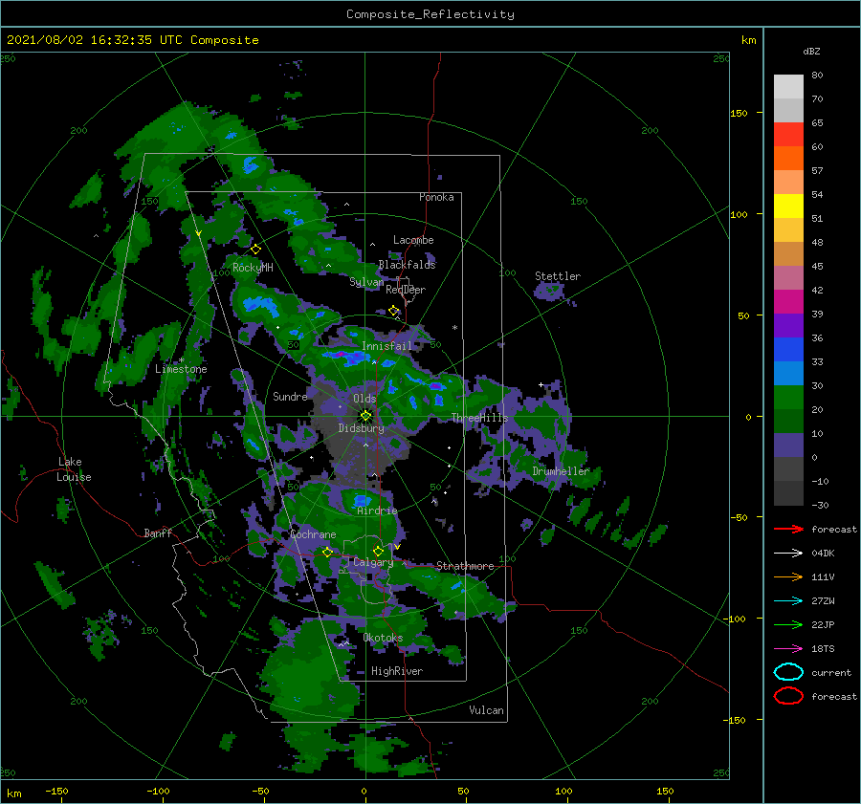The height and width of the screenshot is (804, 861).
Task: Click the 150 tick on right axis
Action: (x=740, y=113)
